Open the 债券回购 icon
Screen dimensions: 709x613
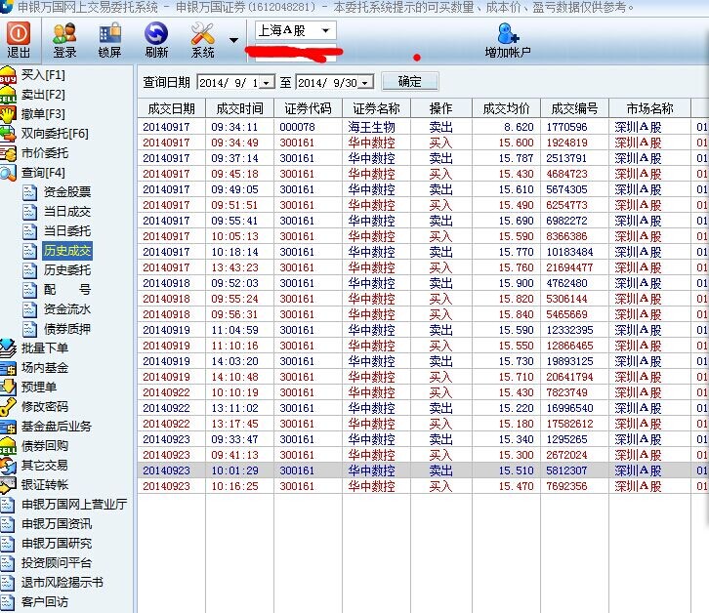tap(8, 446)
